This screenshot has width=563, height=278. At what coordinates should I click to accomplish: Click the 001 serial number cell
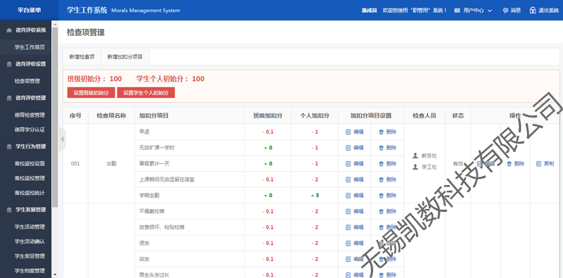[75, 163]
